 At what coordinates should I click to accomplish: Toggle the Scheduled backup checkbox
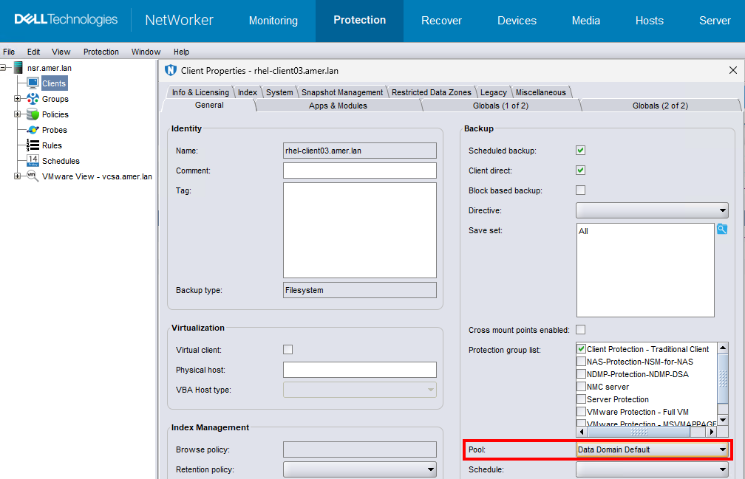[581, 151]
